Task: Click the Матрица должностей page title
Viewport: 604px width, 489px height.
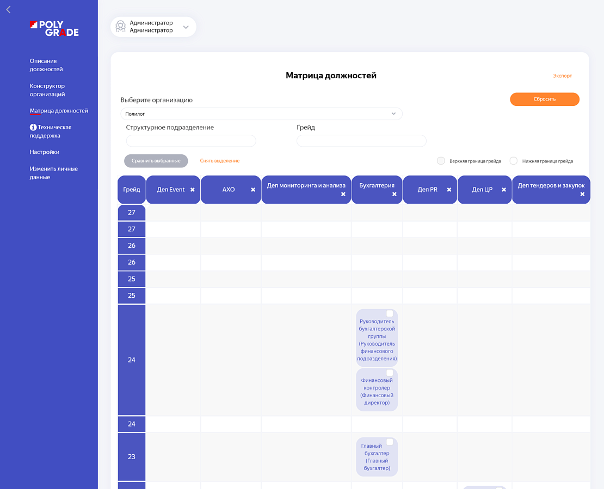Action: pyautogui.click(x=331, y=76)
